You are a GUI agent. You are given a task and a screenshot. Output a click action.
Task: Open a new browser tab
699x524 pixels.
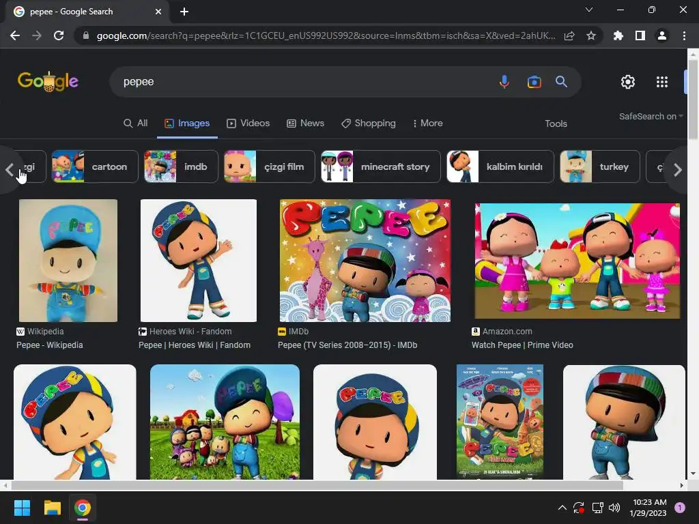(184, 12)
